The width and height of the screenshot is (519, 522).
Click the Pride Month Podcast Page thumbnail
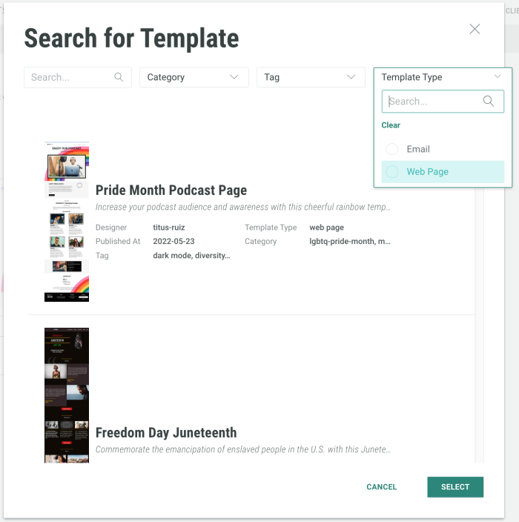(x=67, y=222)
